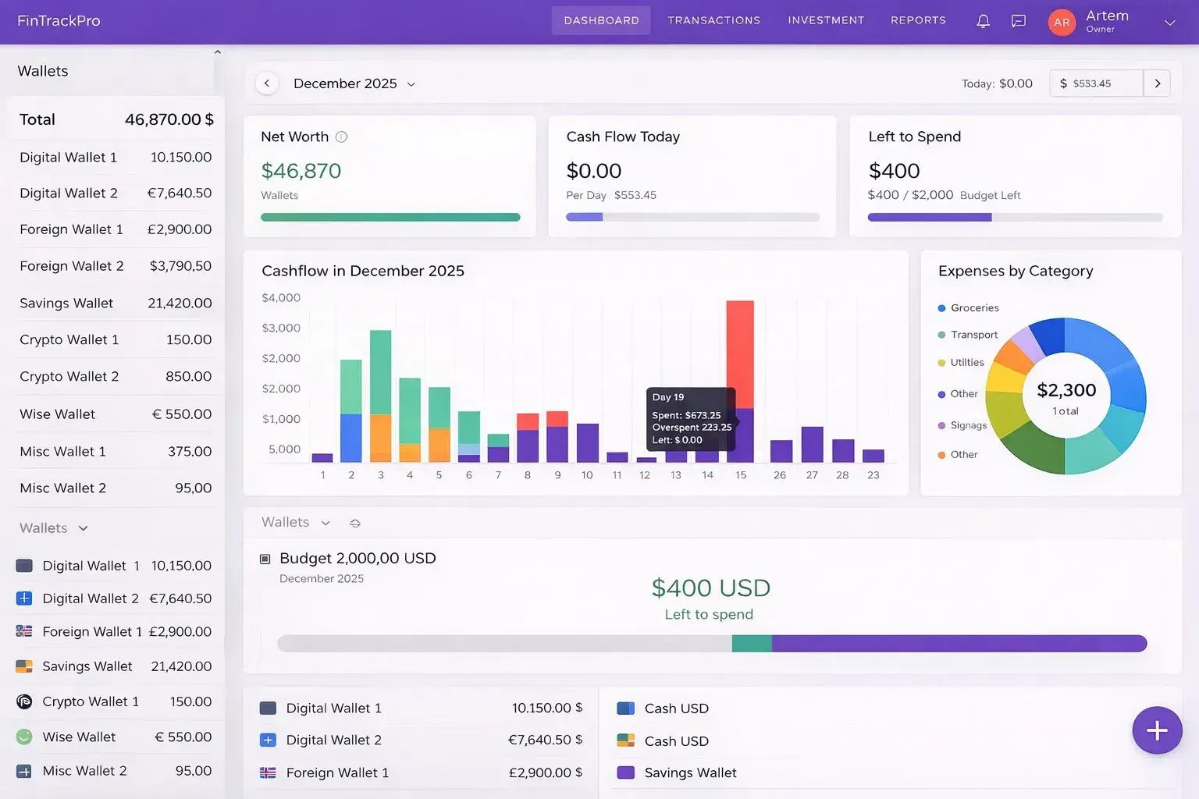
Task: Click the Budget card icon
Action: (265, 558)
